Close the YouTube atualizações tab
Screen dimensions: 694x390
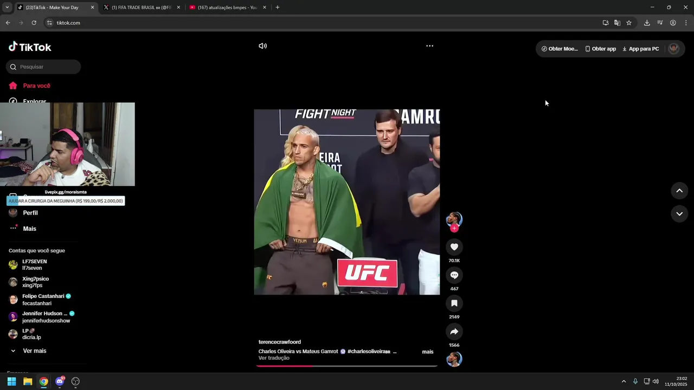pyautogui.click(x=265, y=8)
